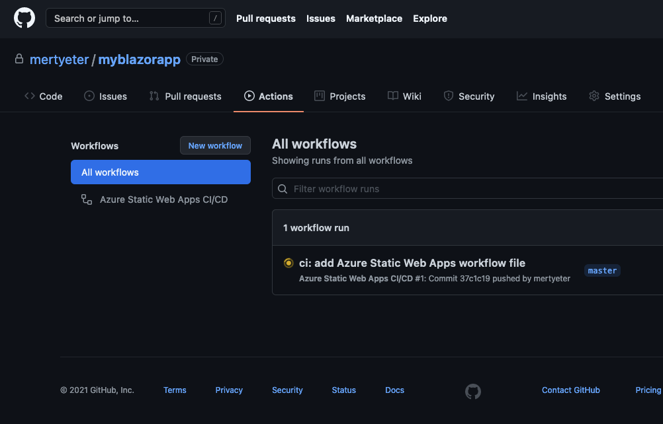Screen dimensions: 663x424
Task: Open the mertyeter user profile link
Action: point(59,59)
